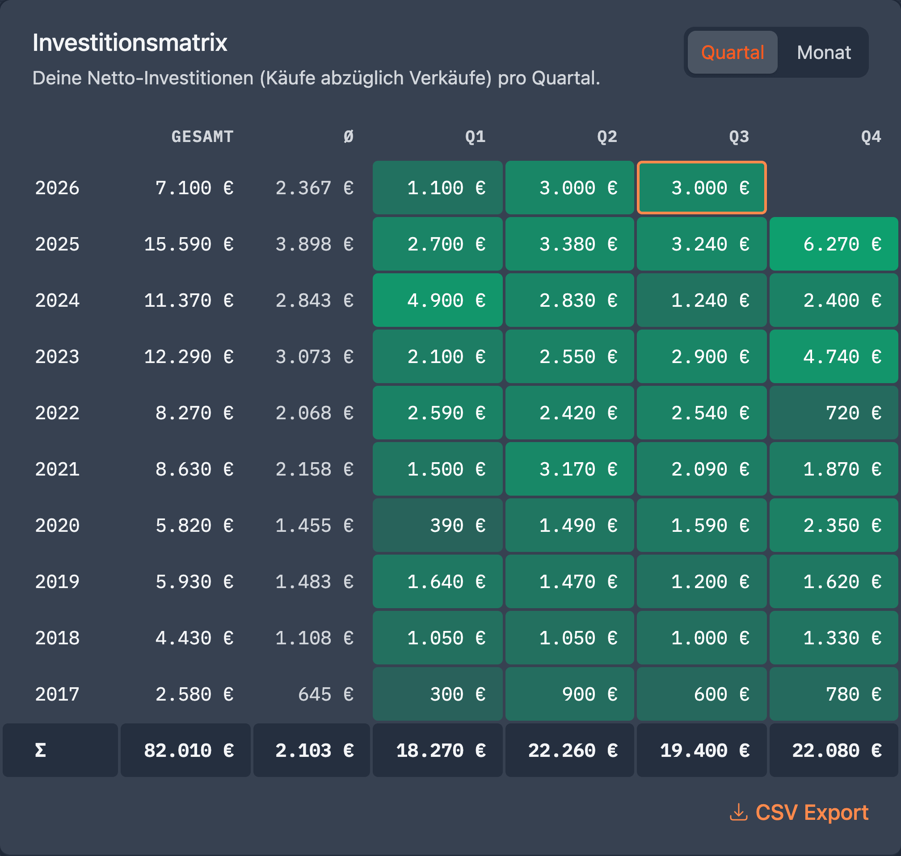
Task: Click the CSV Export download icon
Action: click(738, 813)
